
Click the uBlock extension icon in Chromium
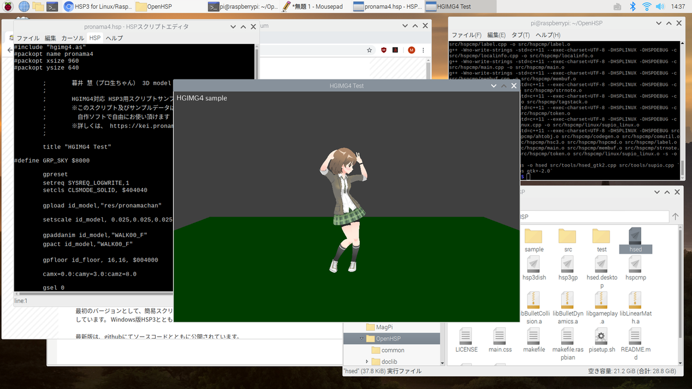[384, 50]
